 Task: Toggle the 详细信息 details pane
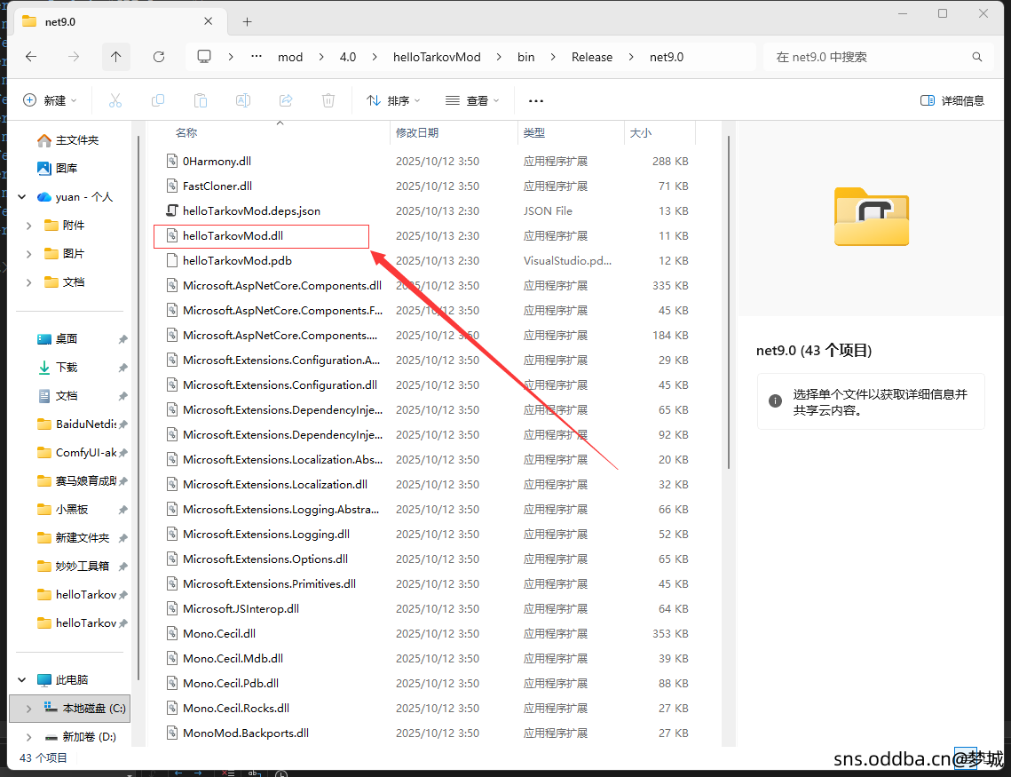[x=952, y=100]
